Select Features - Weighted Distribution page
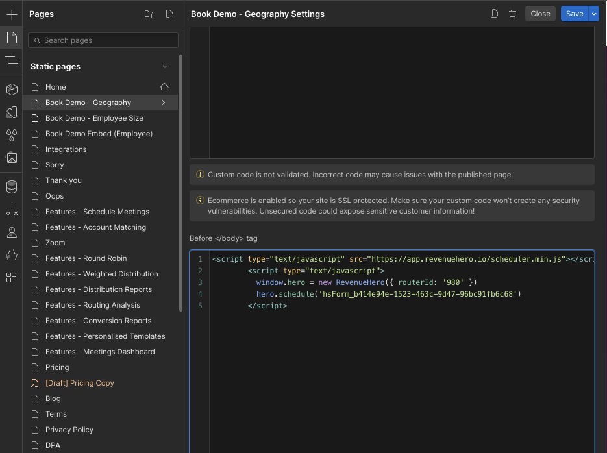The height and width of the screenshot is (453, 607). (x=100, y=274)
